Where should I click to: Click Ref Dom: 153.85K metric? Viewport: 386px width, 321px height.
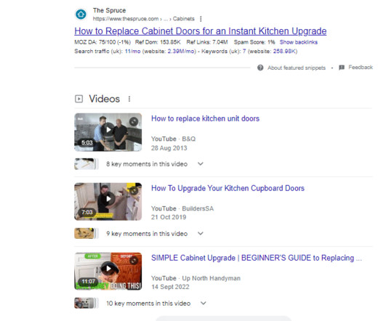158,42
